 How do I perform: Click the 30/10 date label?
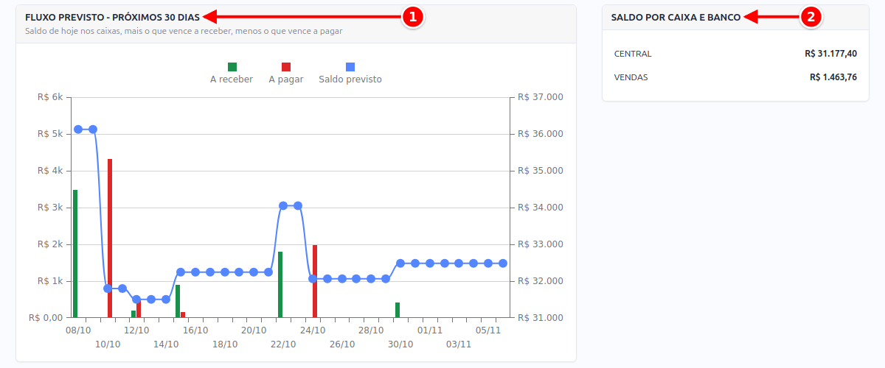click(400, 344)
